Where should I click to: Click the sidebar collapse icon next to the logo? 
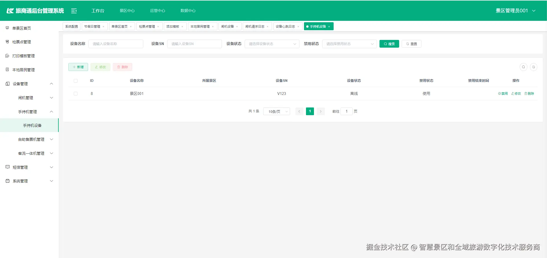click(x=74, y=11)
